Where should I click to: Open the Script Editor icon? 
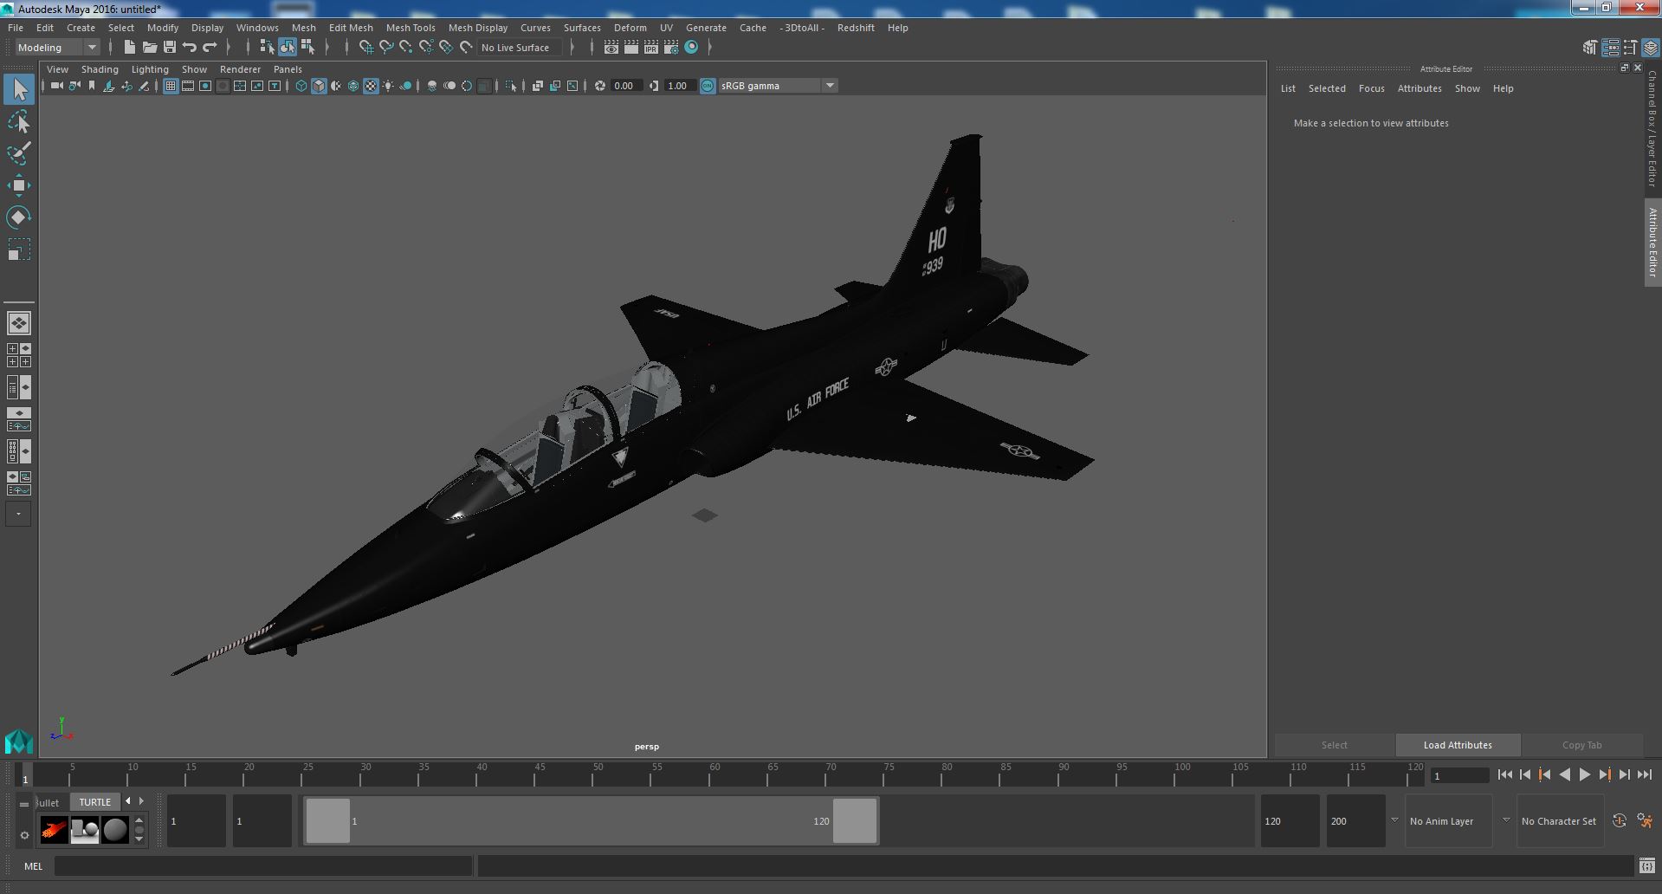[1646, 866]
